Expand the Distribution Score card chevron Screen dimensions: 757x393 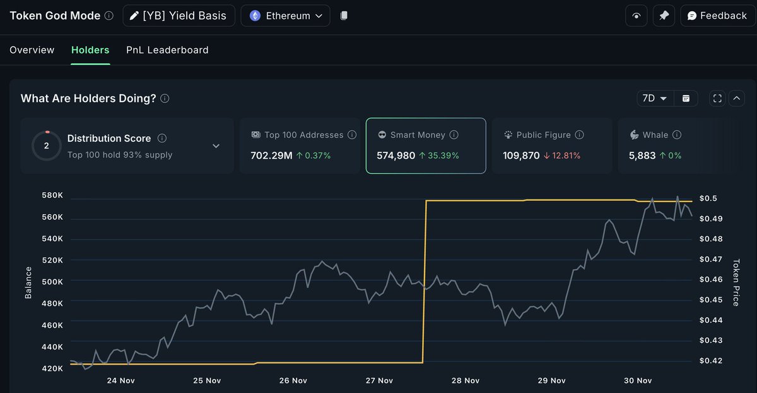coord(216,146)
